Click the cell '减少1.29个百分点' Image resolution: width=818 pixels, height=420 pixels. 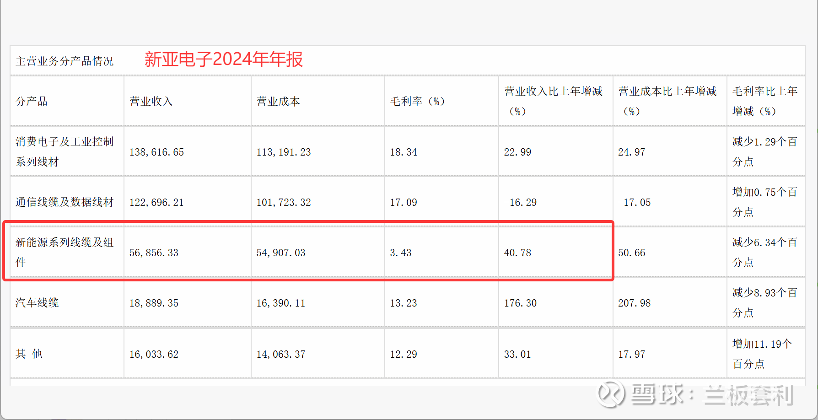point(765,151)
